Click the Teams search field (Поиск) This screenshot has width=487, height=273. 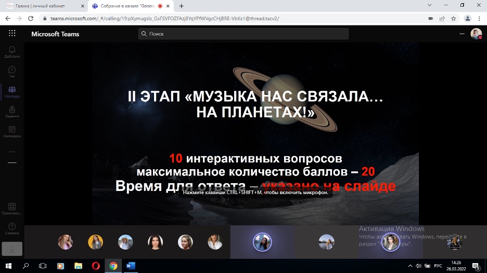click(244, 34)
